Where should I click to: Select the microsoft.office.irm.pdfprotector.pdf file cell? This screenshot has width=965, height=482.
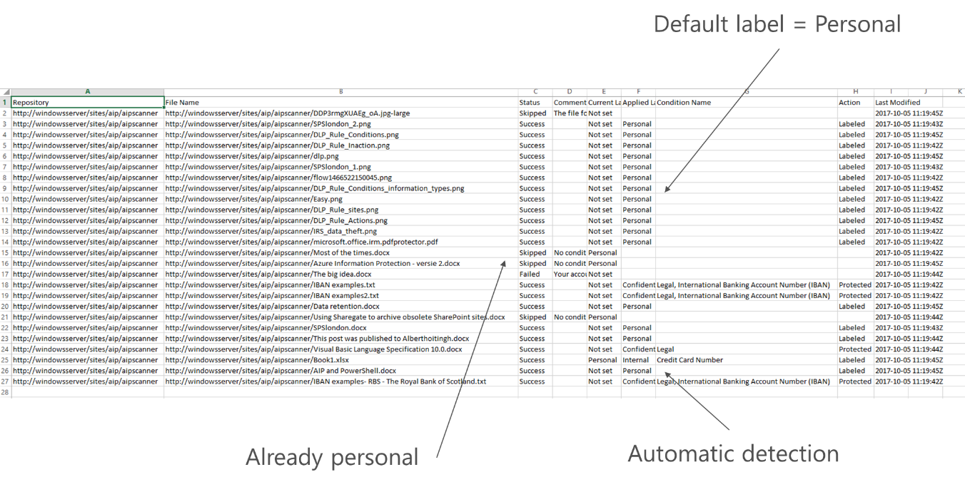[340, 242]
